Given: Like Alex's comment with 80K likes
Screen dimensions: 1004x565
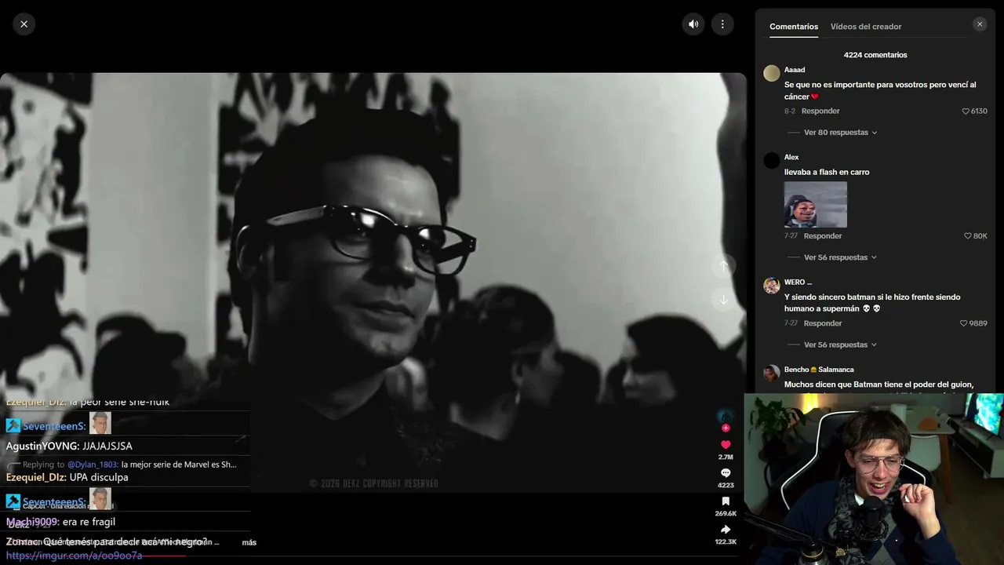Looking at the screenshot, I should pos(968,236).
